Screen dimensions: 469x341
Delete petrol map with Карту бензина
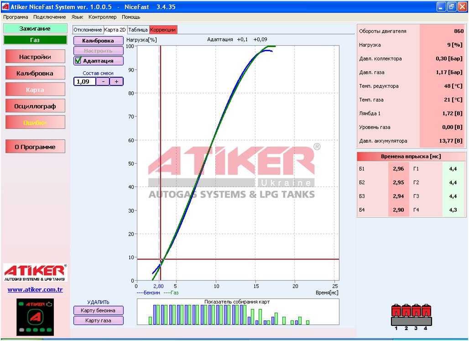coord(99,310)
